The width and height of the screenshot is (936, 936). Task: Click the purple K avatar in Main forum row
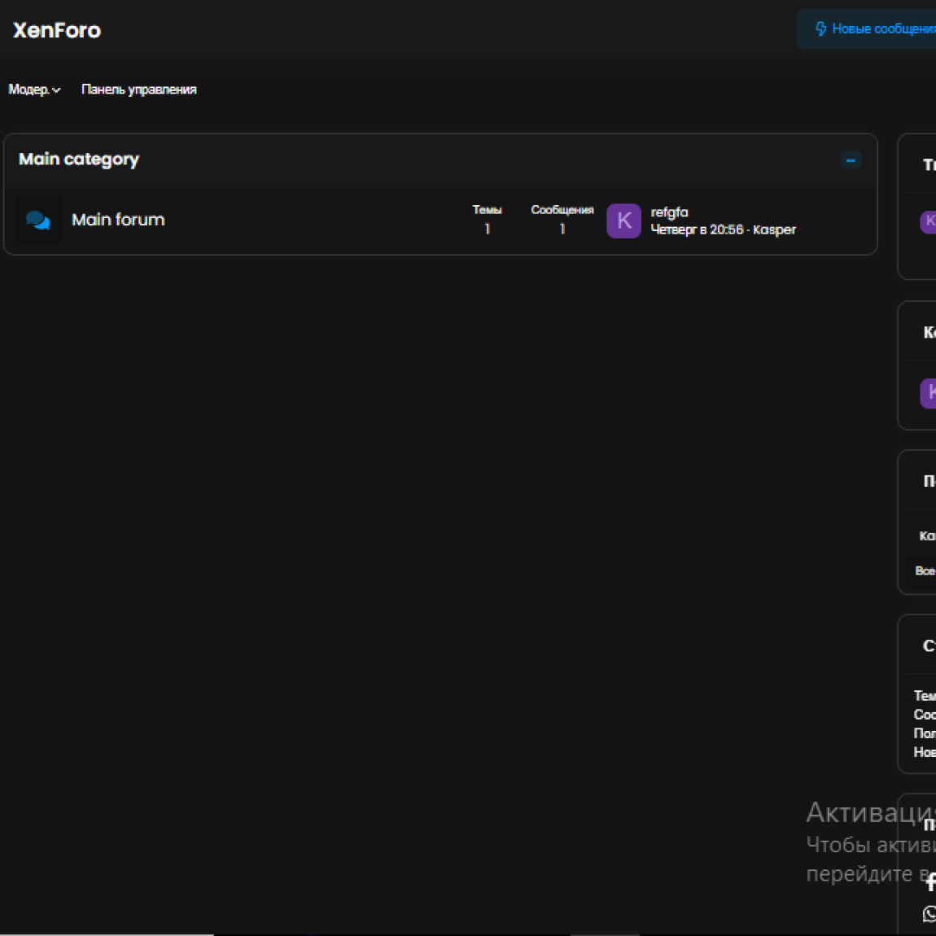[623, 221]
